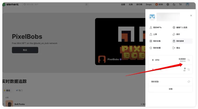Image resolution: width=198 pixels, height=109 pixels.
Task: Click swap icon beside the 0 balance
Action: pos(189,69)
